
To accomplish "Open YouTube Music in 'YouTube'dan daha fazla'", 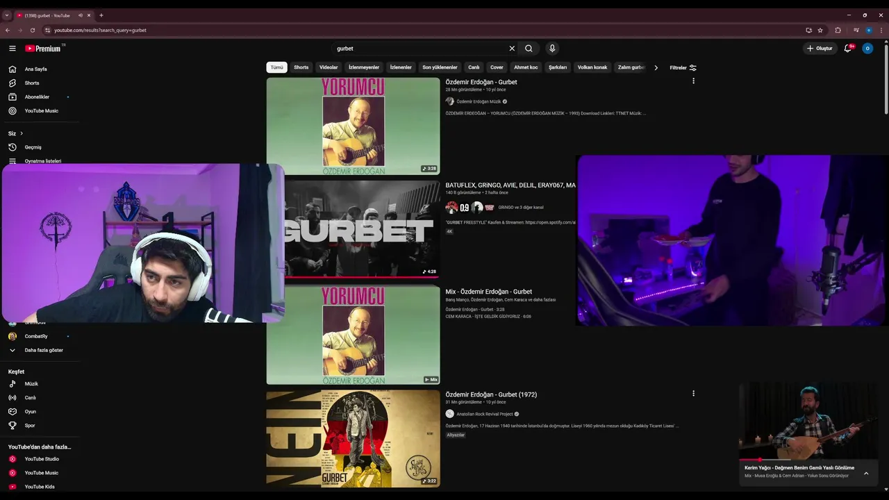I will pos(42,473).
